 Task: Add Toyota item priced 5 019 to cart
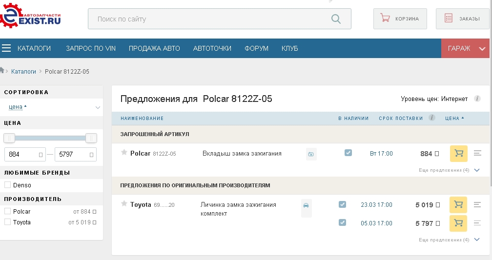[x=458, y=205]
